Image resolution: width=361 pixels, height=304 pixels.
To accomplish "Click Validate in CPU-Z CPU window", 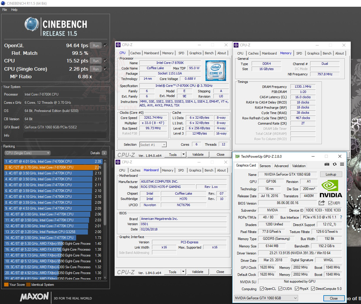I will point(198,154).
